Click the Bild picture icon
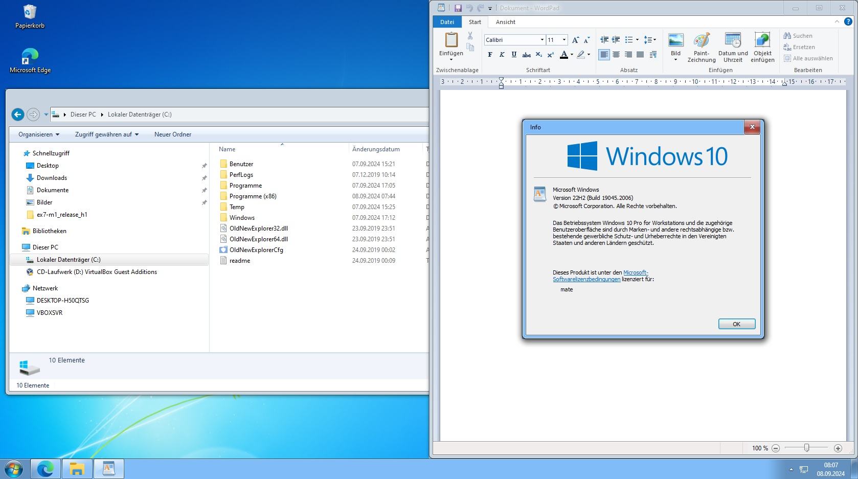Viewport: 858px width, 479px height. click(x=675, y=40)
